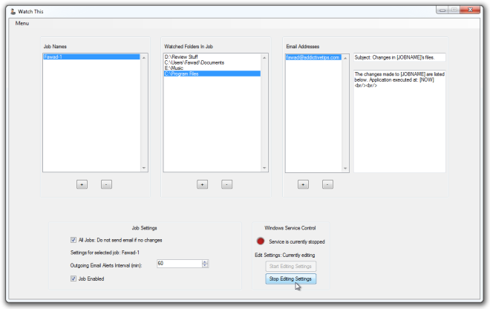
Task: Remove email address with minus button
Action: [x=327, y=184]
